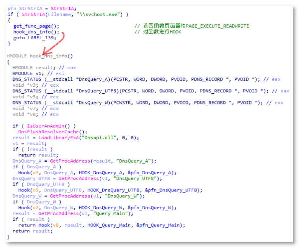Click the hook_dns_info() call in the top snippet
This screenshot has width=299, height=248.
tap(35, 32)
